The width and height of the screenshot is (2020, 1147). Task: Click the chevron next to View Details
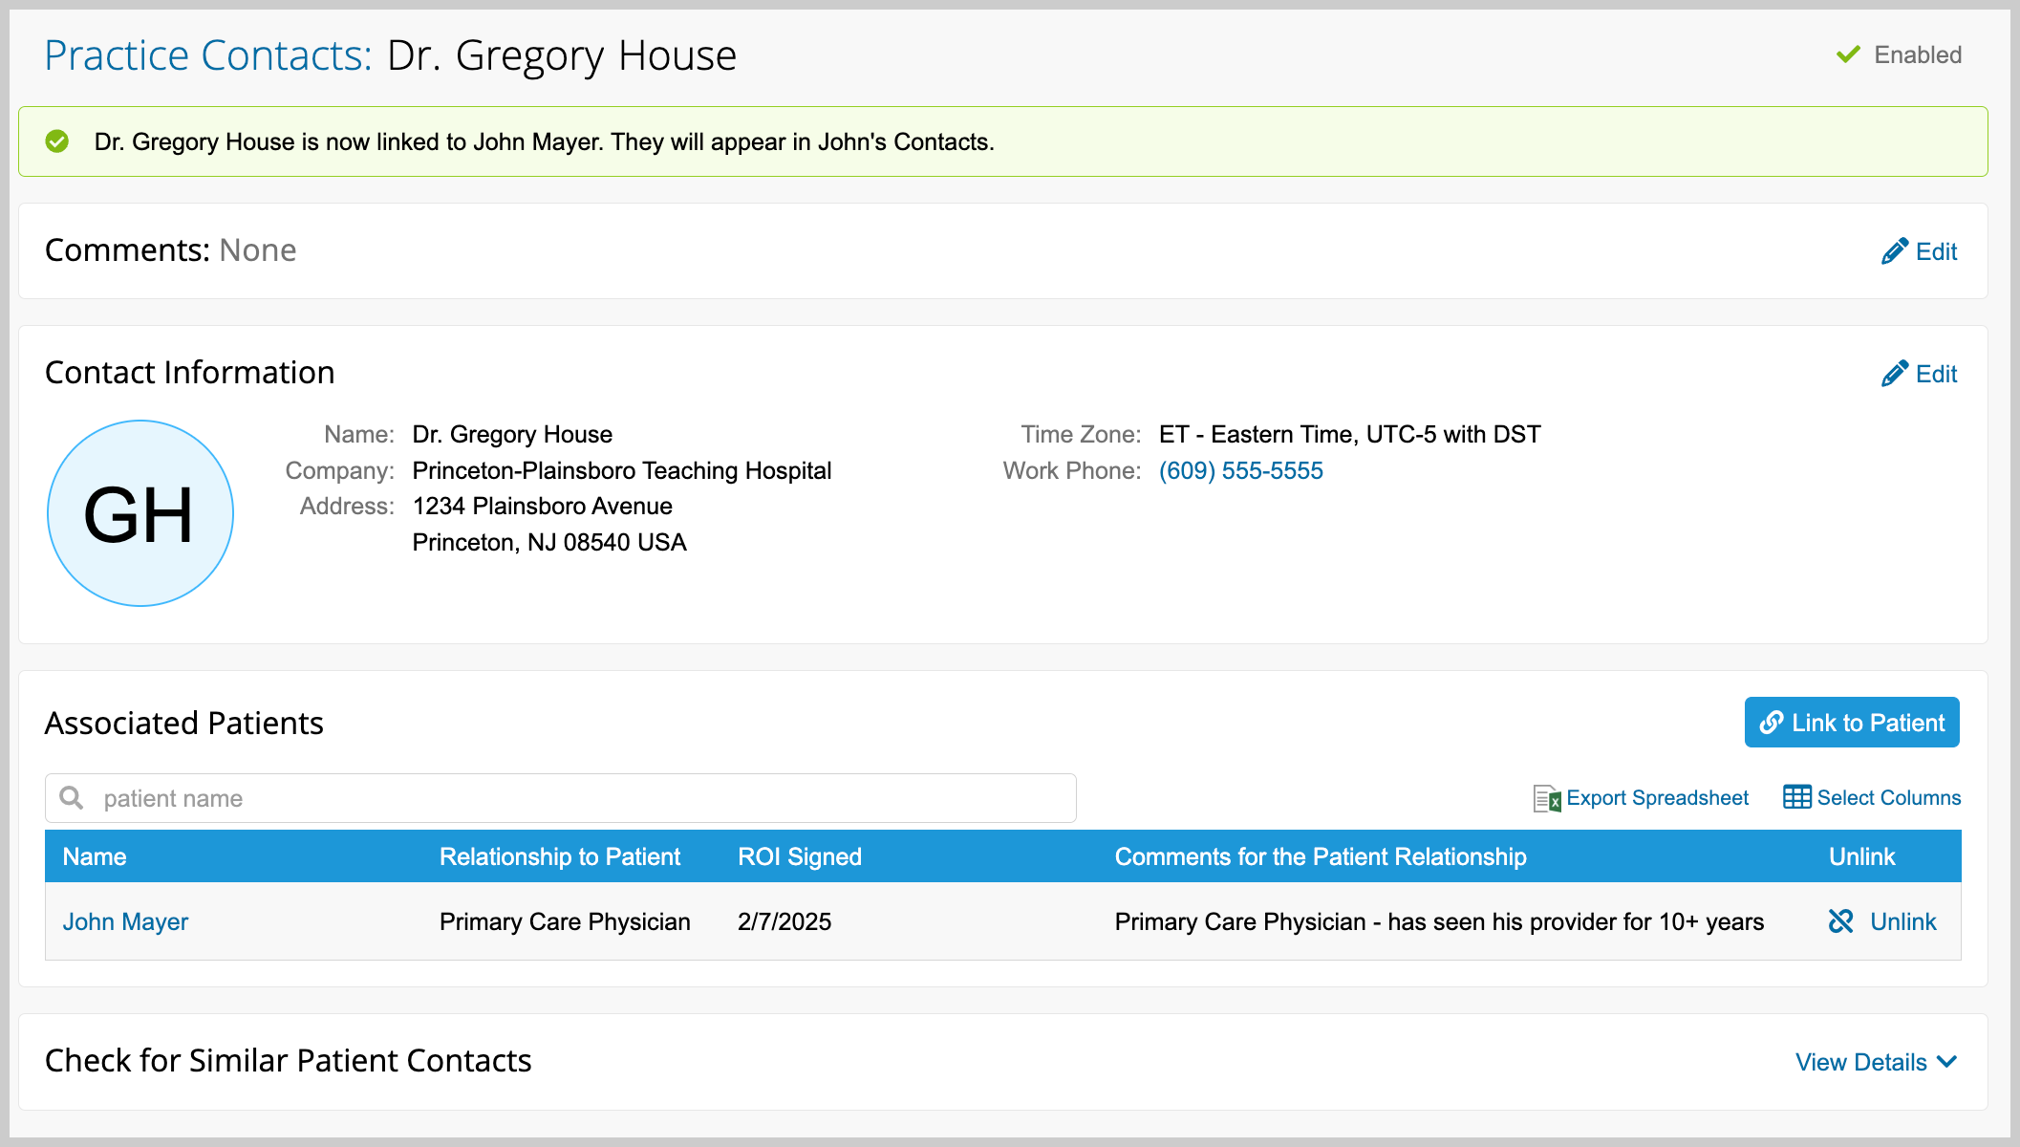click(1947, 1062)
